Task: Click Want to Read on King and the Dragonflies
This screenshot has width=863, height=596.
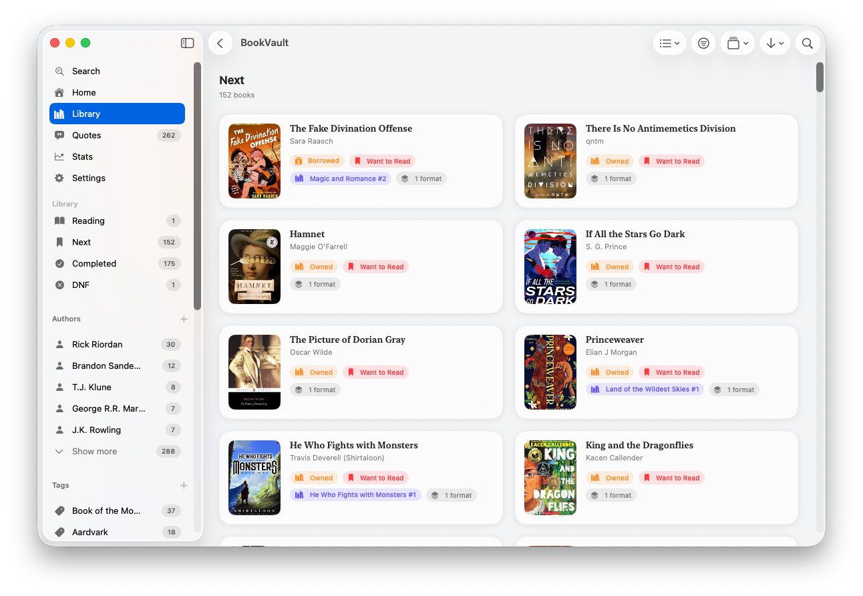Action: coord(672,478)
